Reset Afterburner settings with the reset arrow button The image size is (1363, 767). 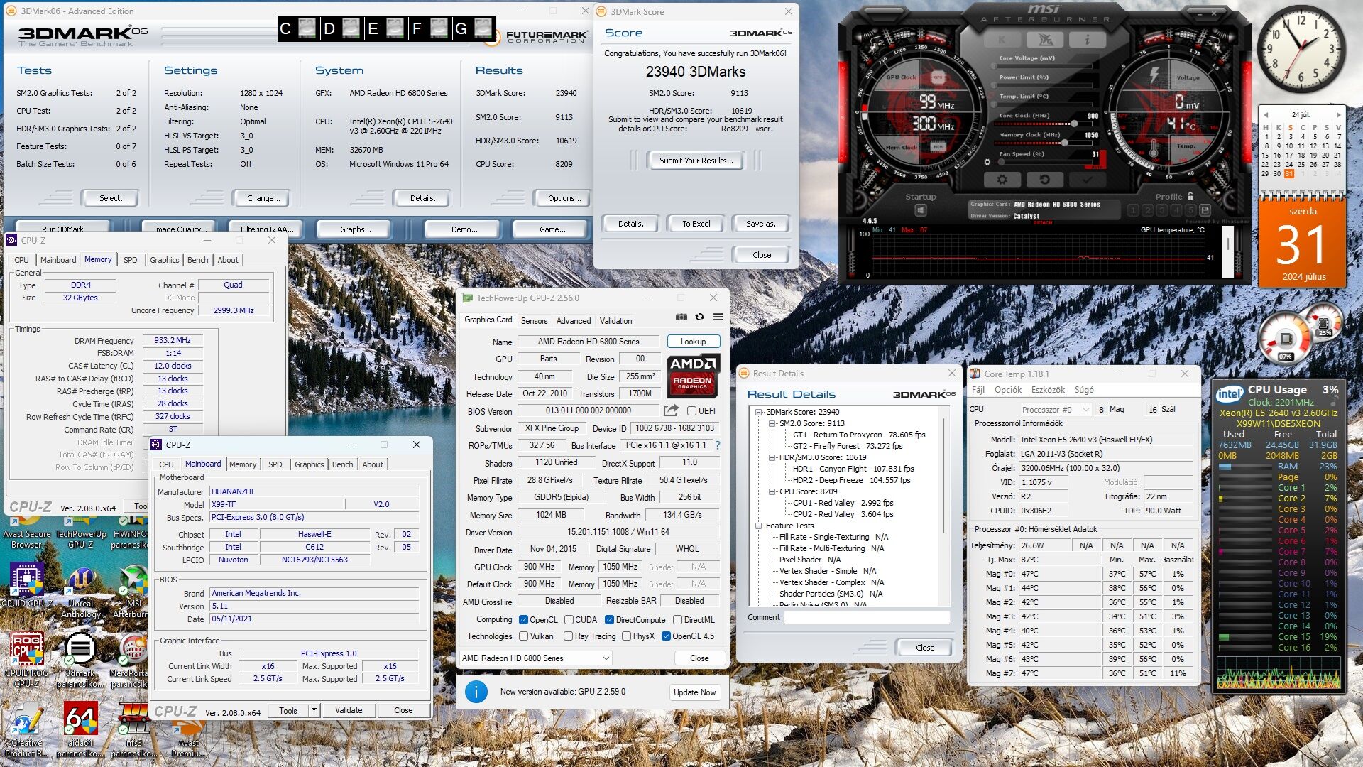click(1045, 180)
